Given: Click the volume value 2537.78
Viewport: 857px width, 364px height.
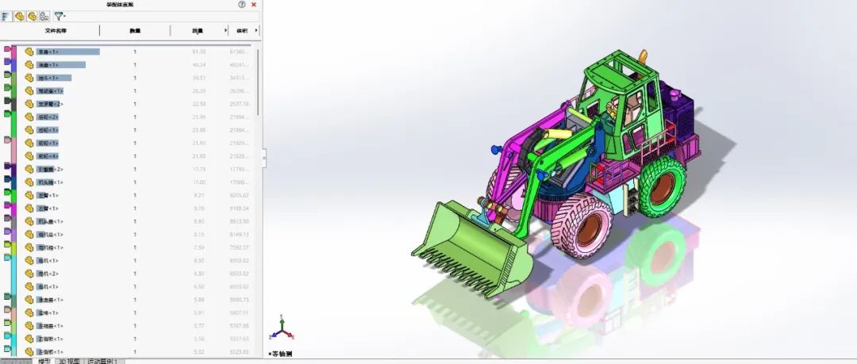Looking at the screenshot, I should point(240,104).
